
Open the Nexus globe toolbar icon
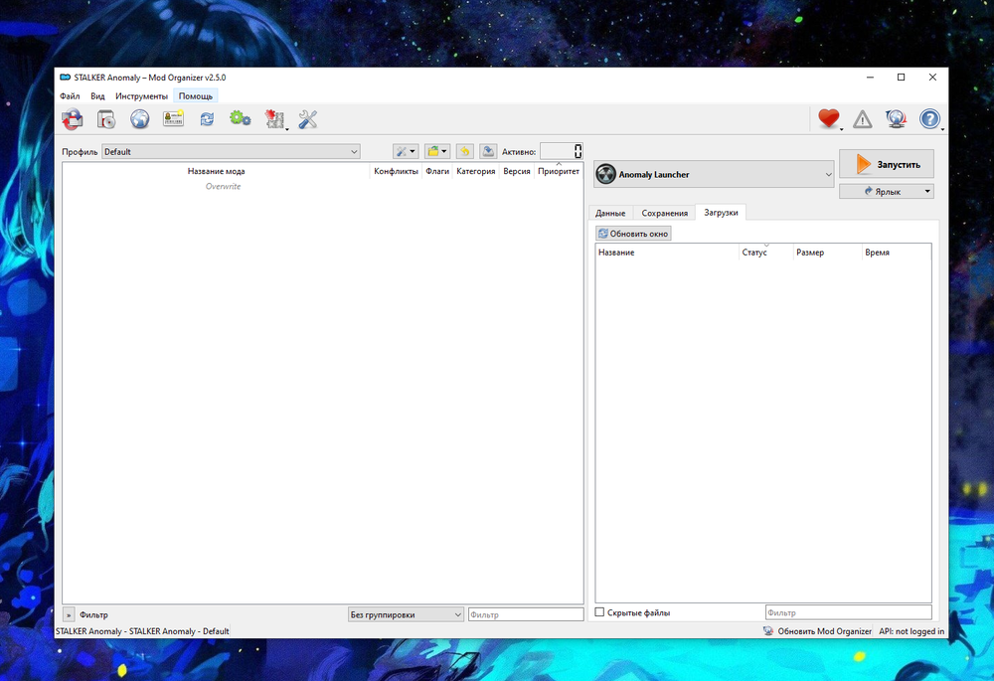140,119
